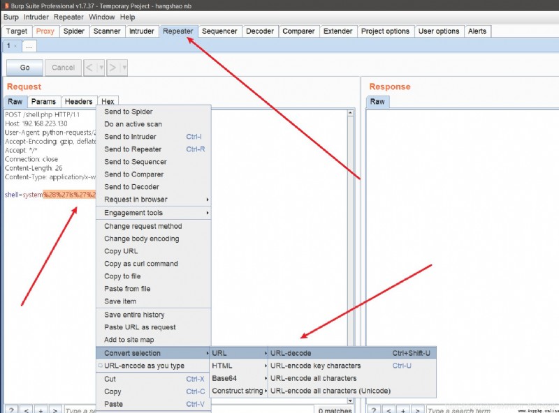Expand the Base64 conversion submenu

click(x=239, y=378)
